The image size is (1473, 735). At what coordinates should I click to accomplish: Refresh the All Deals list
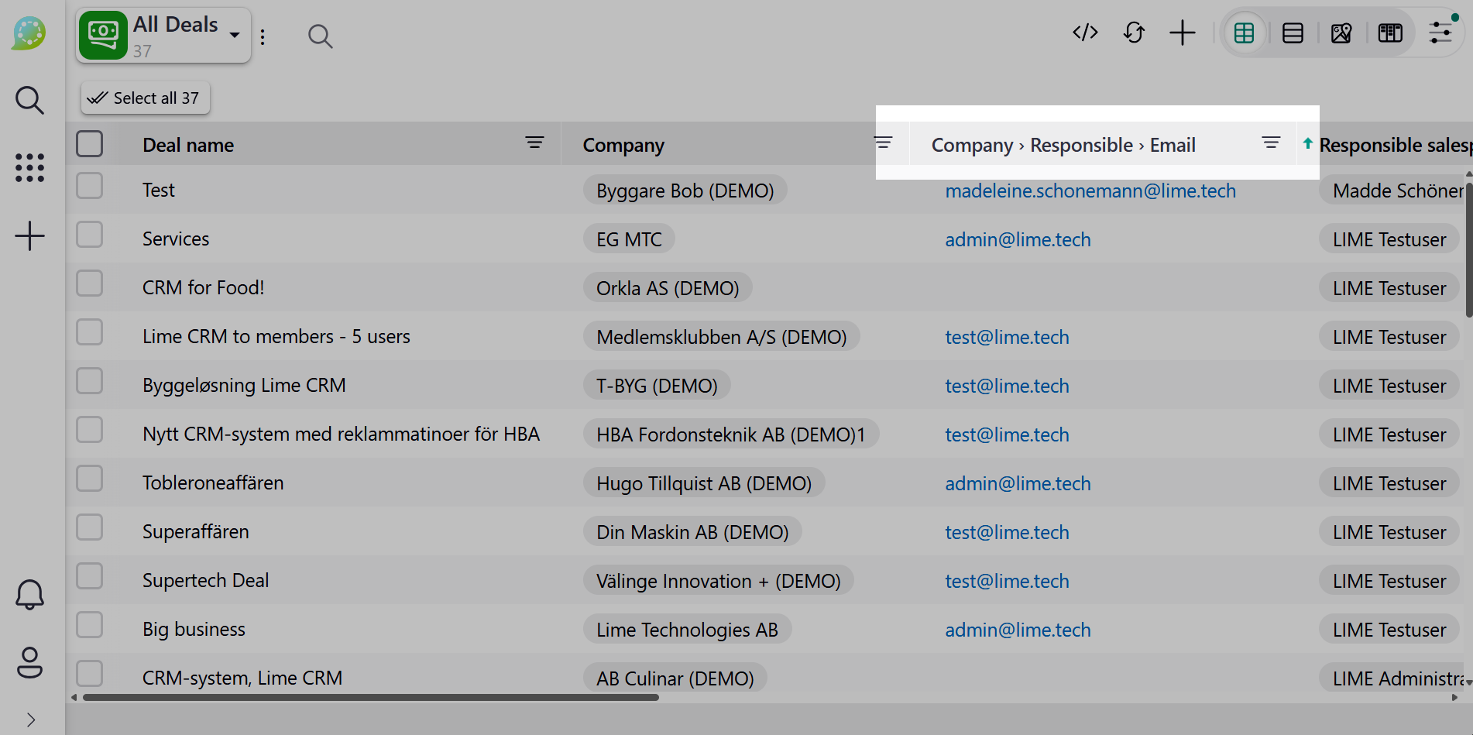[1134, 33]
